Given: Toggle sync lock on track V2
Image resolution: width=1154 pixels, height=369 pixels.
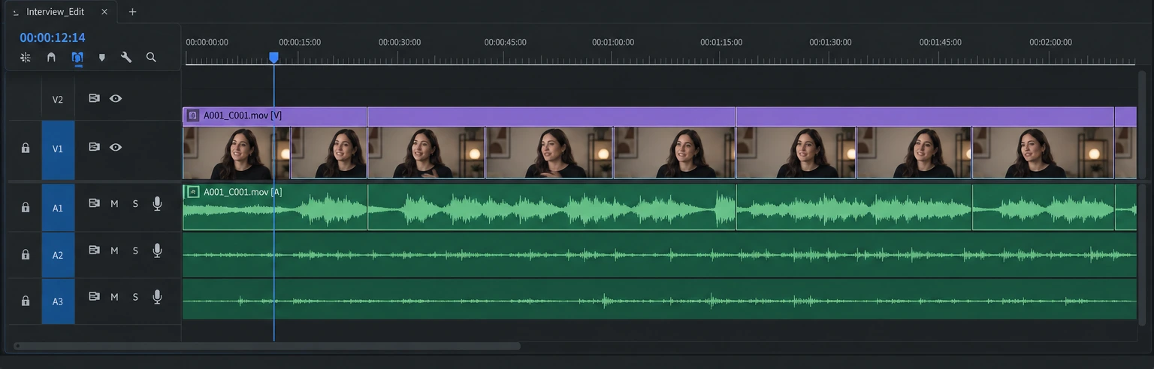Looking at the screenshot, I should (x=94, y=98).
